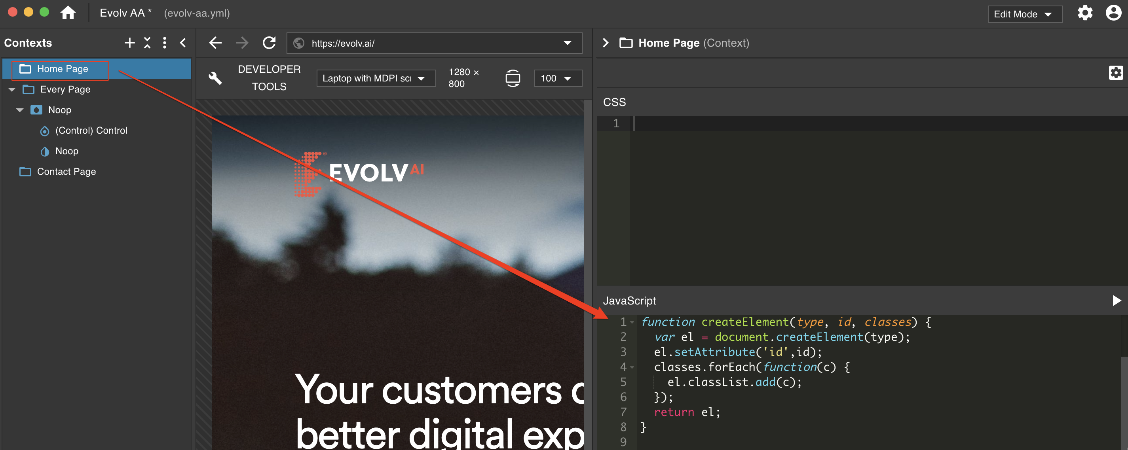The height and width of the screenshot is (450, 1128).
Task: Click the folder icon in the context header
Action: pos(626,43)
